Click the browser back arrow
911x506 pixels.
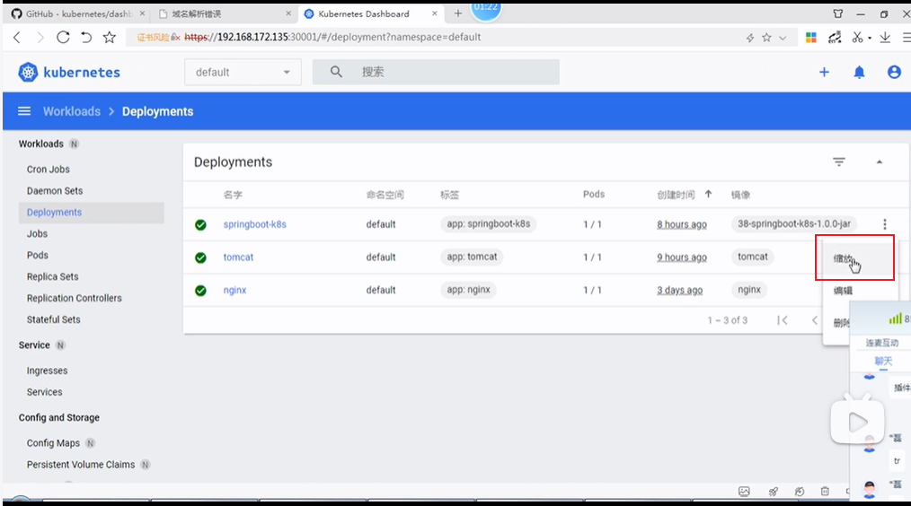pos(17,38)
